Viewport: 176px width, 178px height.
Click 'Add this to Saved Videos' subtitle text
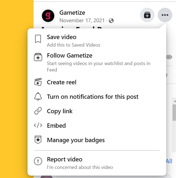tap(74, 45)
